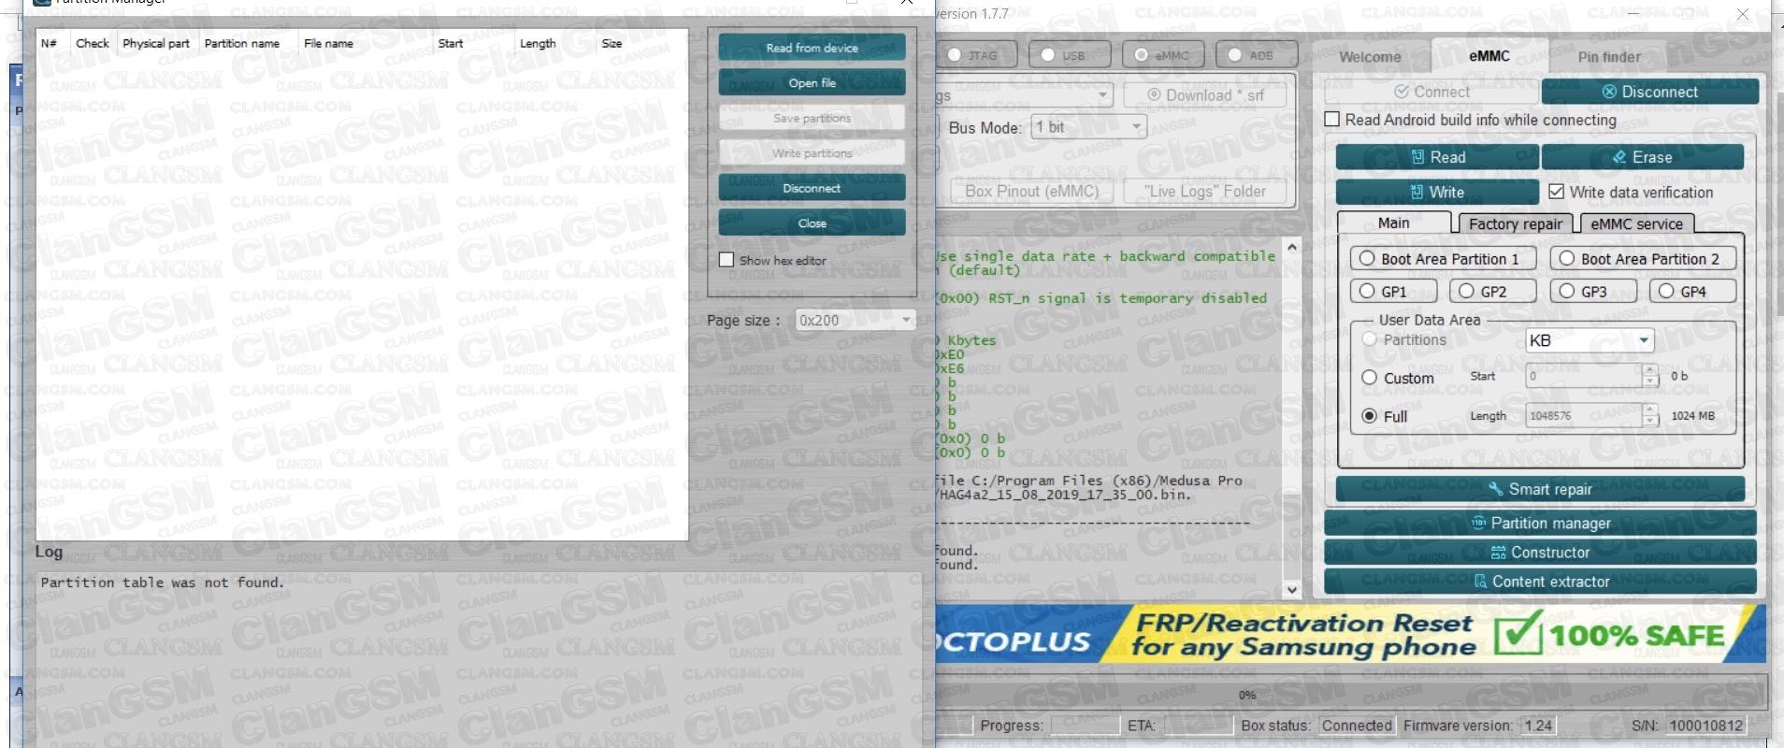The image size is (1784, 748).
Task: Click Partition name column header
Action: 241,43
